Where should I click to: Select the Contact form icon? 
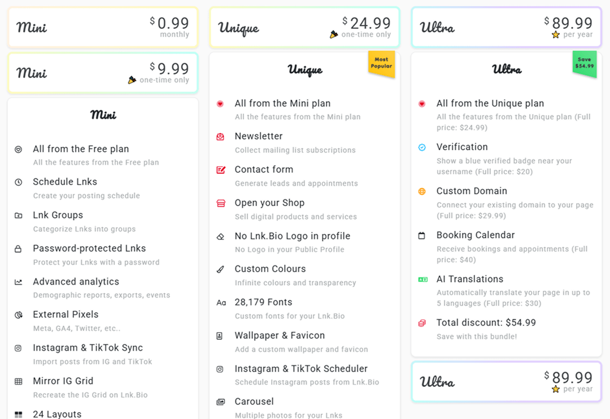coord(221,169)
